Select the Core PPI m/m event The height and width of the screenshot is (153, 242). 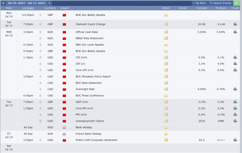(84, 109)
